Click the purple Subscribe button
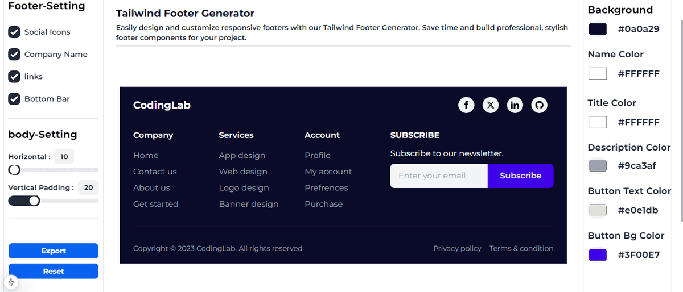Screen dimensions: 683x292 [x=520, y=176]
